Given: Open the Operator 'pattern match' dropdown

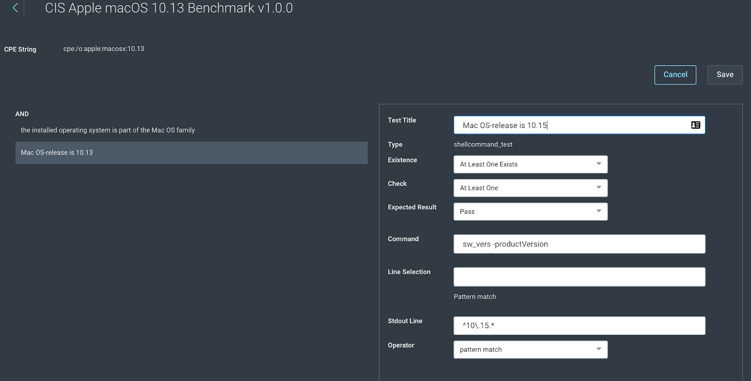Looking at the screenshot, I should [x=530, y=350].
